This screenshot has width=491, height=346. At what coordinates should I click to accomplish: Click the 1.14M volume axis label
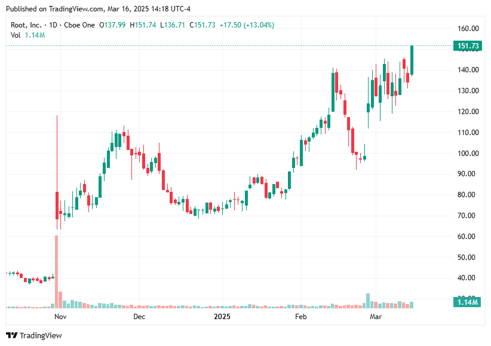click(x=467, y=302)
